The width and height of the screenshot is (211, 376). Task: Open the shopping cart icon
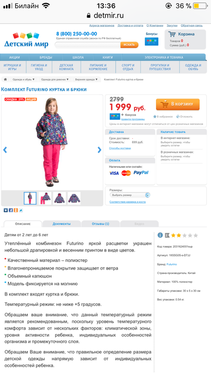point(172,34)
